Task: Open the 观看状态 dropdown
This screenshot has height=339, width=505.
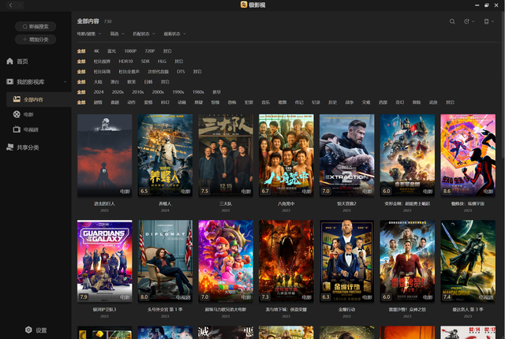Action: (x=174, y=34)
